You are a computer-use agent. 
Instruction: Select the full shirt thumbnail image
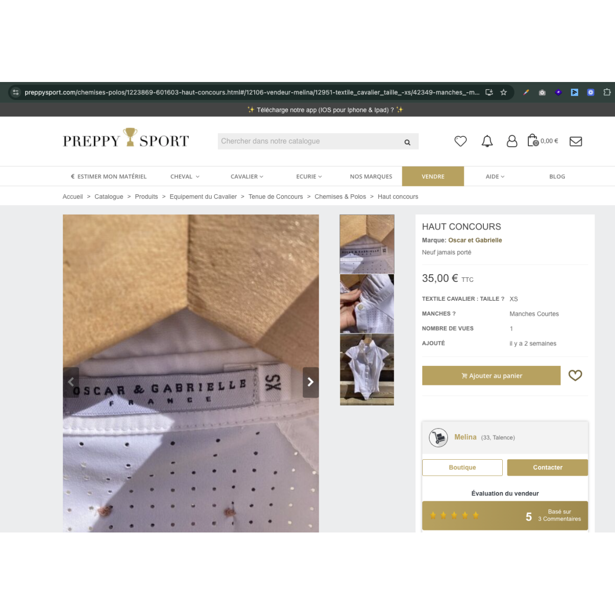click(367, 370)
